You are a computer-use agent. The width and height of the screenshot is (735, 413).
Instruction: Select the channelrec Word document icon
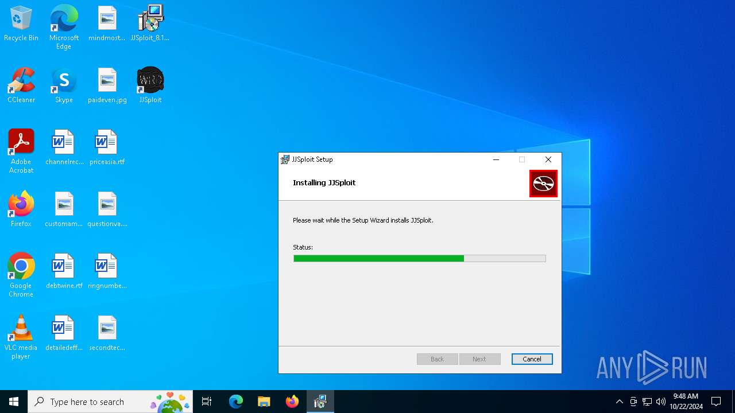point(64,147)
